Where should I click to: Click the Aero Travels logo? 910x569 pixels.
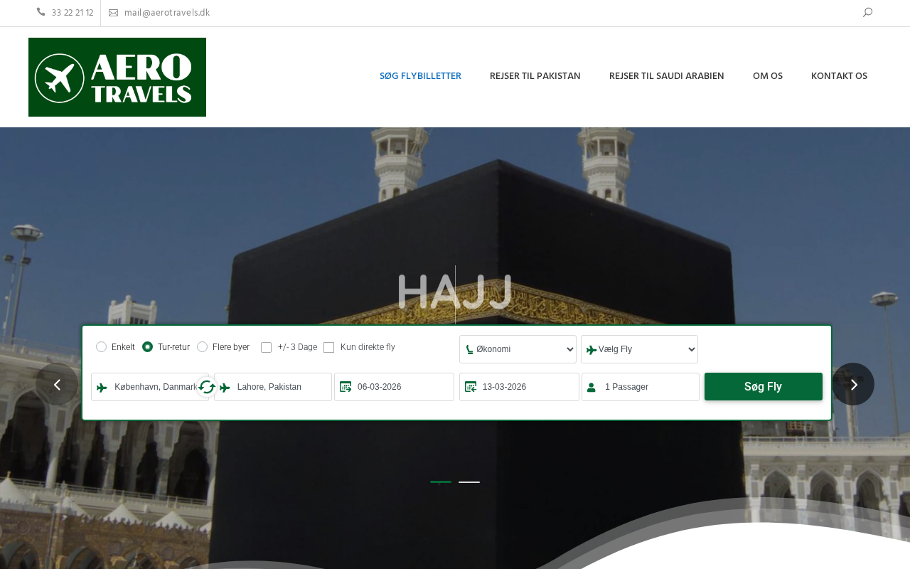pos(117,77)
